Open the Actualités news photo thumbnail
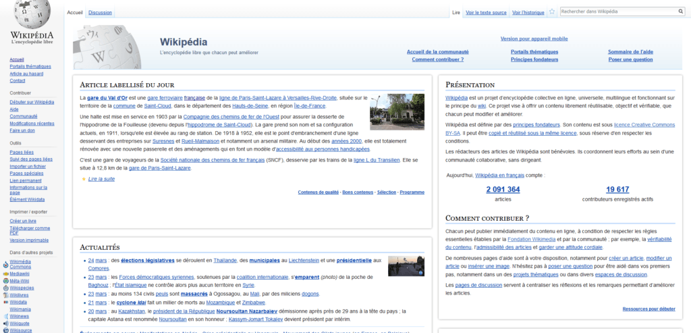This screenshot has width=691, height=333. pyautogui.click(x=406, y=266)
